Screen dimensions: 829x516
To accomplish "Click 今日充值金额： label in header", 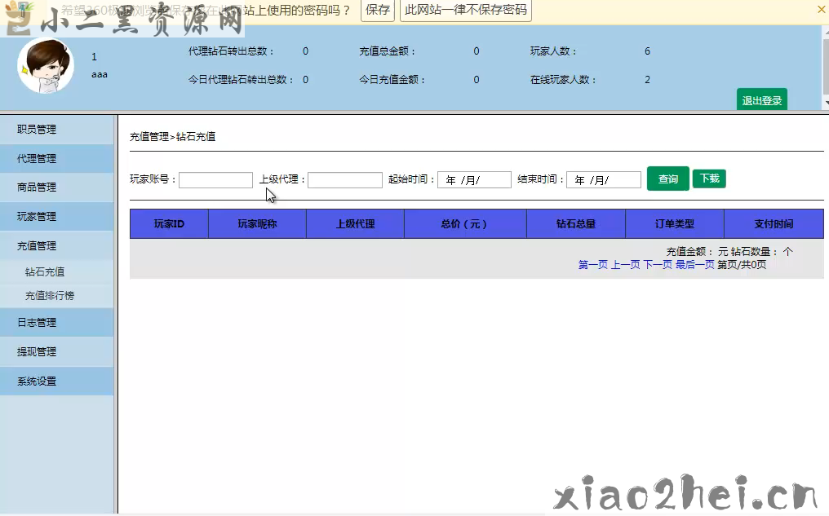I will click(392, 80).
